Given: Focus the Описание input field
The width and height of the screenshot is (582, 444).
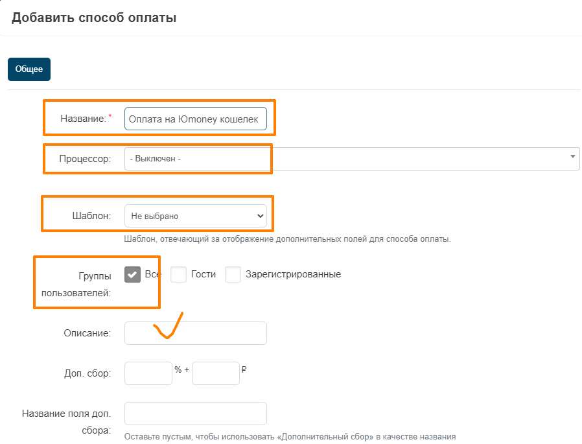Looking at the screenshot, I should 196,333.
